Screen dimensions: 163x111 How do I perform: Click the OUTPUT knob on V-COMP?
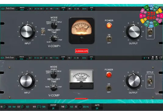pyautogui.click(x=133, y=81)
